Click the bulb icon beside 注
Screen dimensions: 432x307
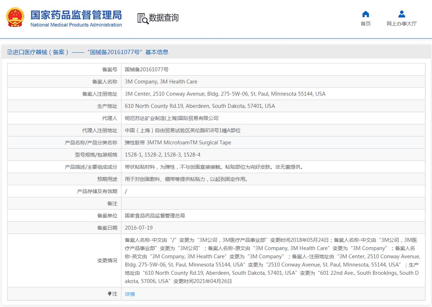coord(110,294)
